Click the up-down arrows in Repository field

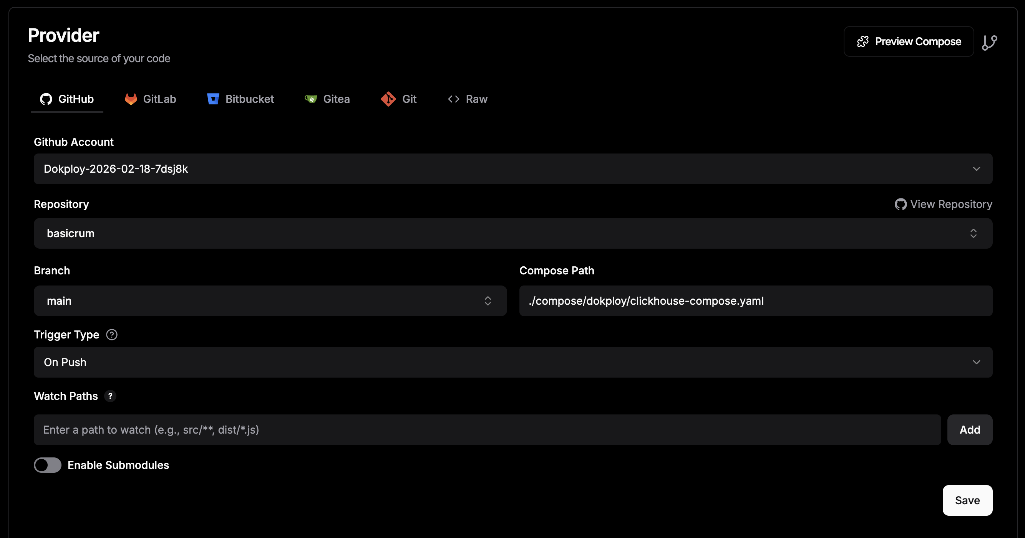coord(973,233)
